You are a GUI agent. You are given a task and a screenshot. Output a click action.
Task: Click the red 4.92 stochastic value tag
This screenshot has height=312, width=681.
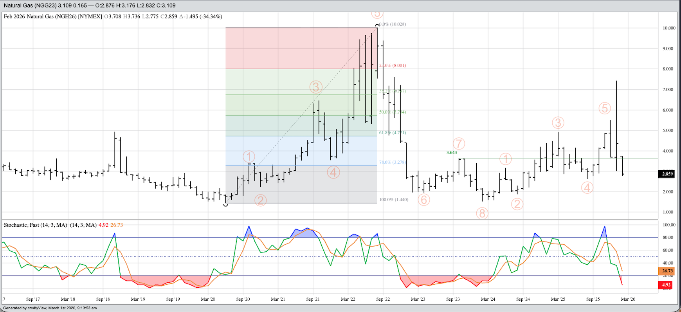pos(666,285)
